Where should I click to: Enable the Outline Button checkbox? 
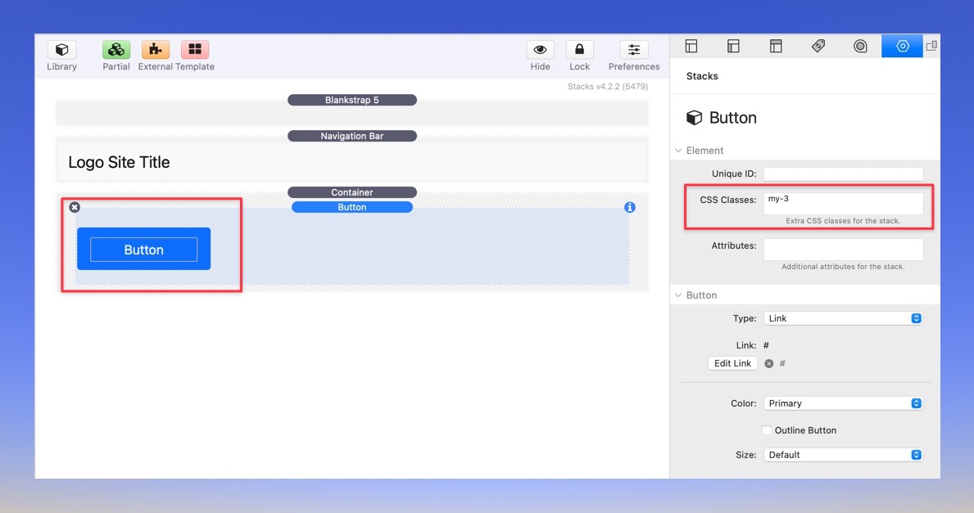pos(767,430)
